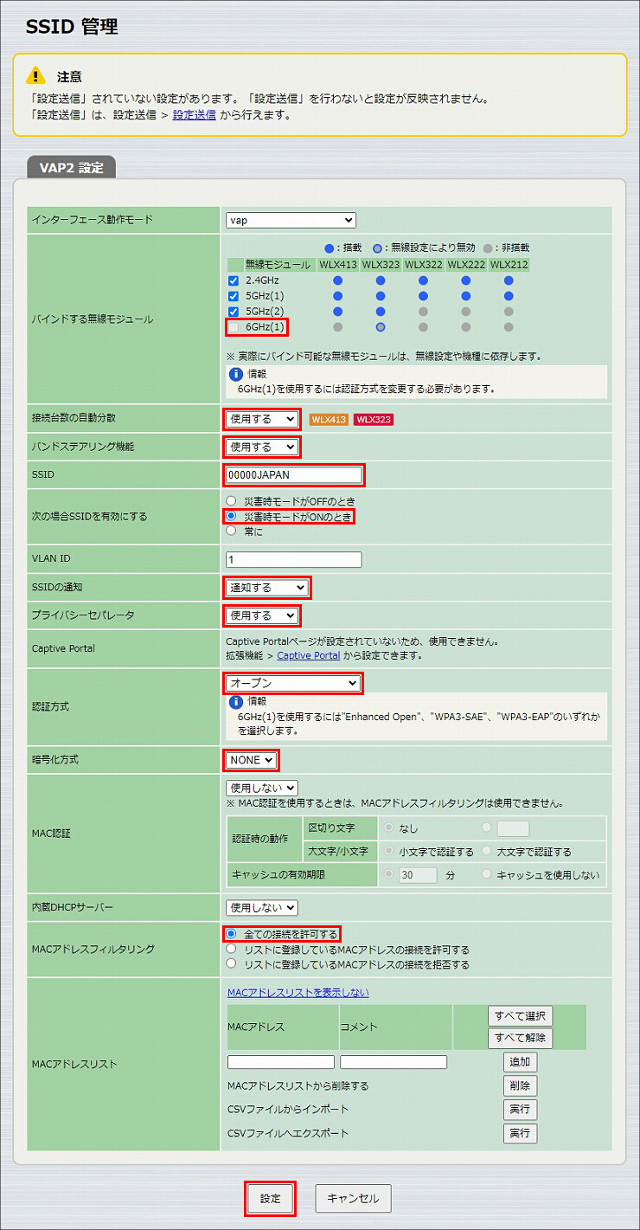Uncheck the 5GHz(1) wireless module checkbox
The height and width of the screenshot is (1230, 640).
click(234, 296)
